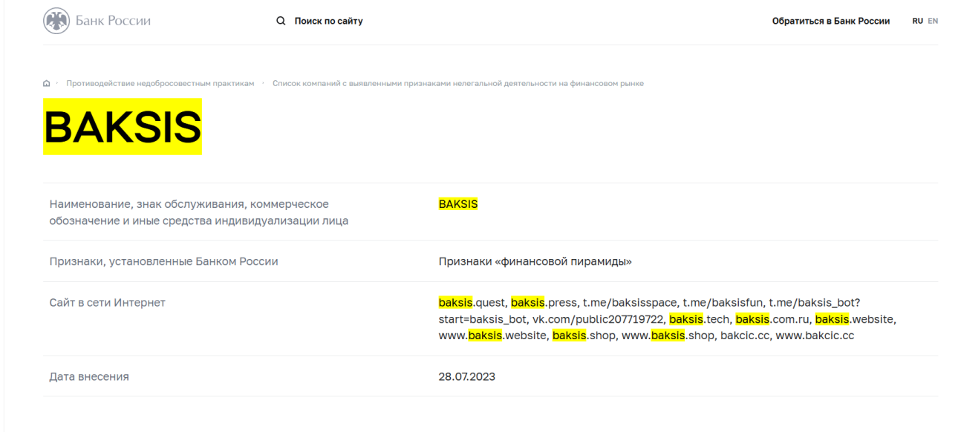Image resolution: width=961 pixels, height=432 pixels.
Task: Click the search magnifier icon
Action: tap(281, 21)
